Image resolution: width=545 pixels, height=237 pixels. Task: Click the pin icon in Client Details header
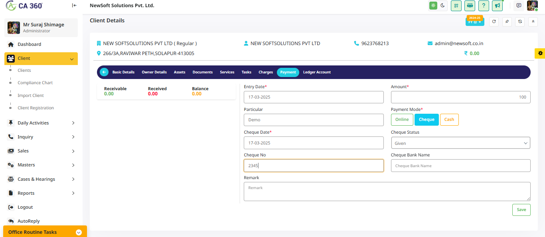click(507, 22)
